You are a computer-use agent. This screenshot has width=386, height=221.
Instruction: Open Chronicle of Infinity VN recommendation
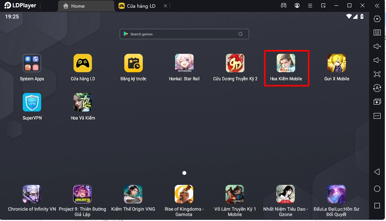32,194
